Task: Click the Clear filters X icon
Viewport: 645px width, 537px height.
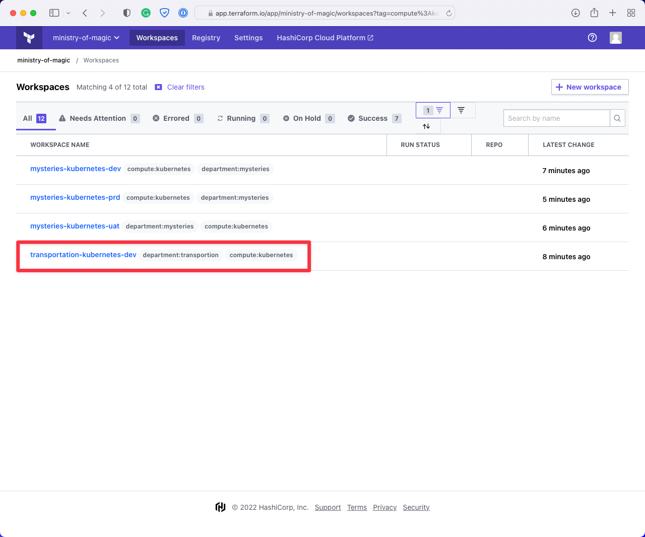Action: pyautogui.click(x=158, y=87)
